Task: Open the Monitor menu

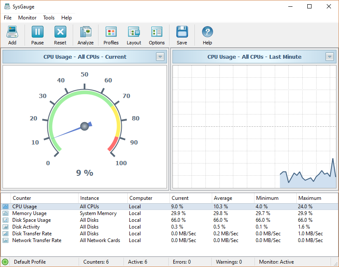Action: 27,18
